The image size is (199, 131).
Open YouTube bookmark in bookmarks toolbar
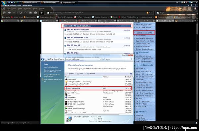tap(82, 17)
